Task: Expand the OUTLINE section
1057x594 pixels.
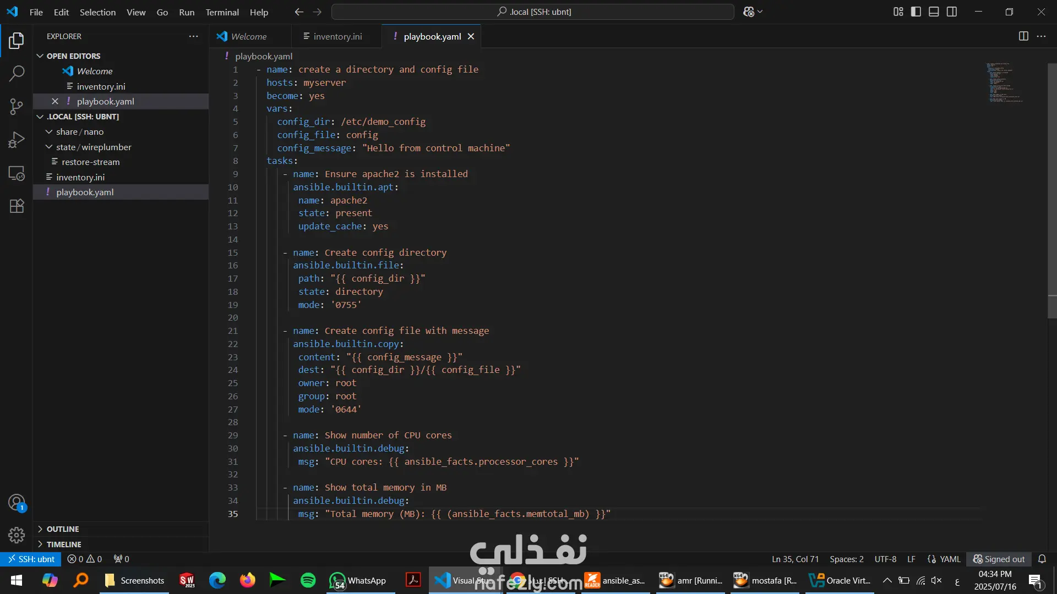Action: 63,529
